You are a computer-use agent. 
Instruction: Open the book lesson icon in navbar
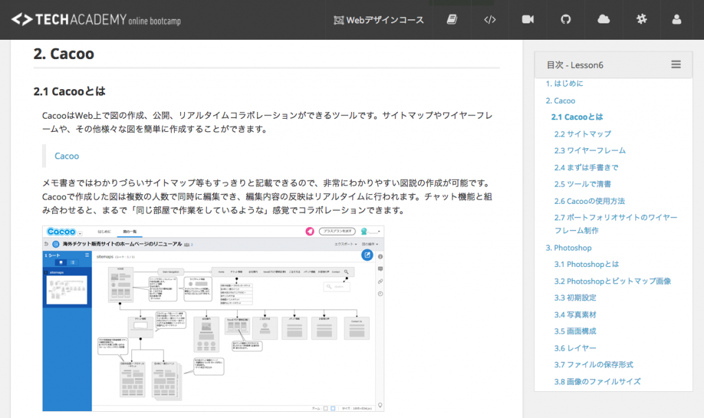click(x=452, y=19)
